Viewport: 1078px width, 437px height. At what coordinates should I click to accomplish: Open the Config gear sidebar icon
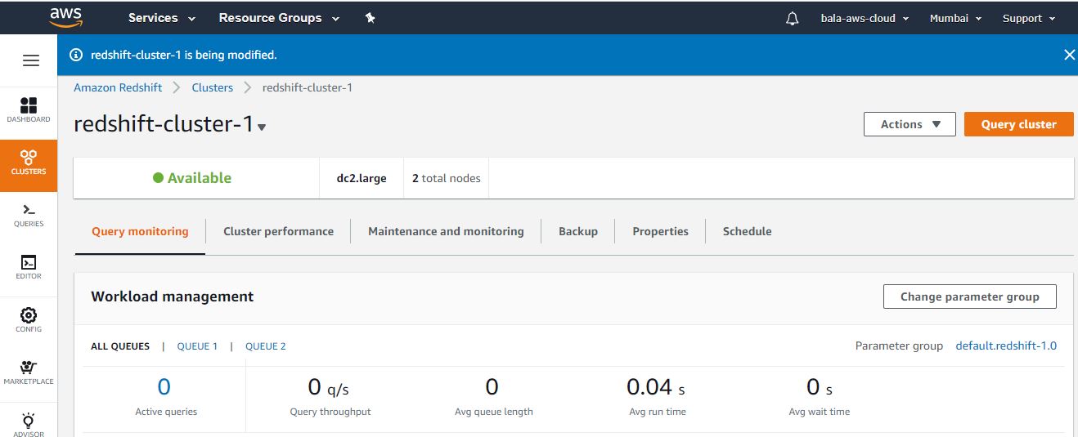29,319
